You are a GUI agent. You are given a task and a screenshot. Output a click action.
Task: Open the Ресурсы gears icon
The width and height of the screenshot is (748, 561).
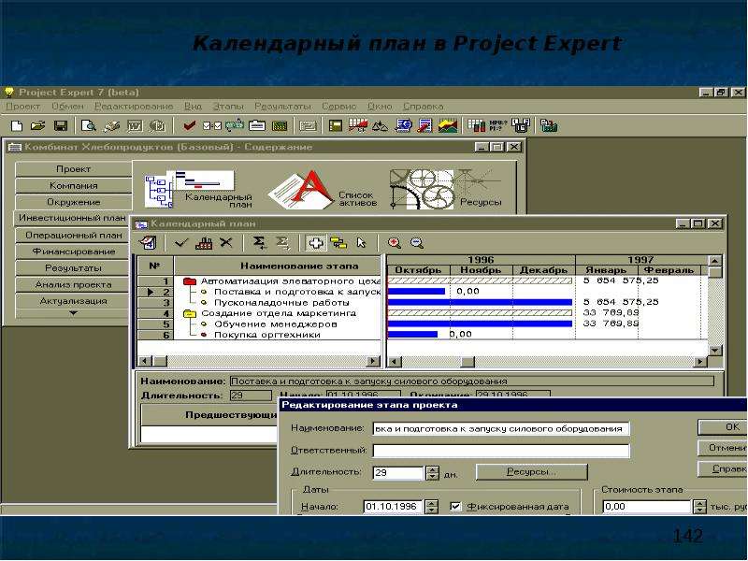(x=446, y=190)
